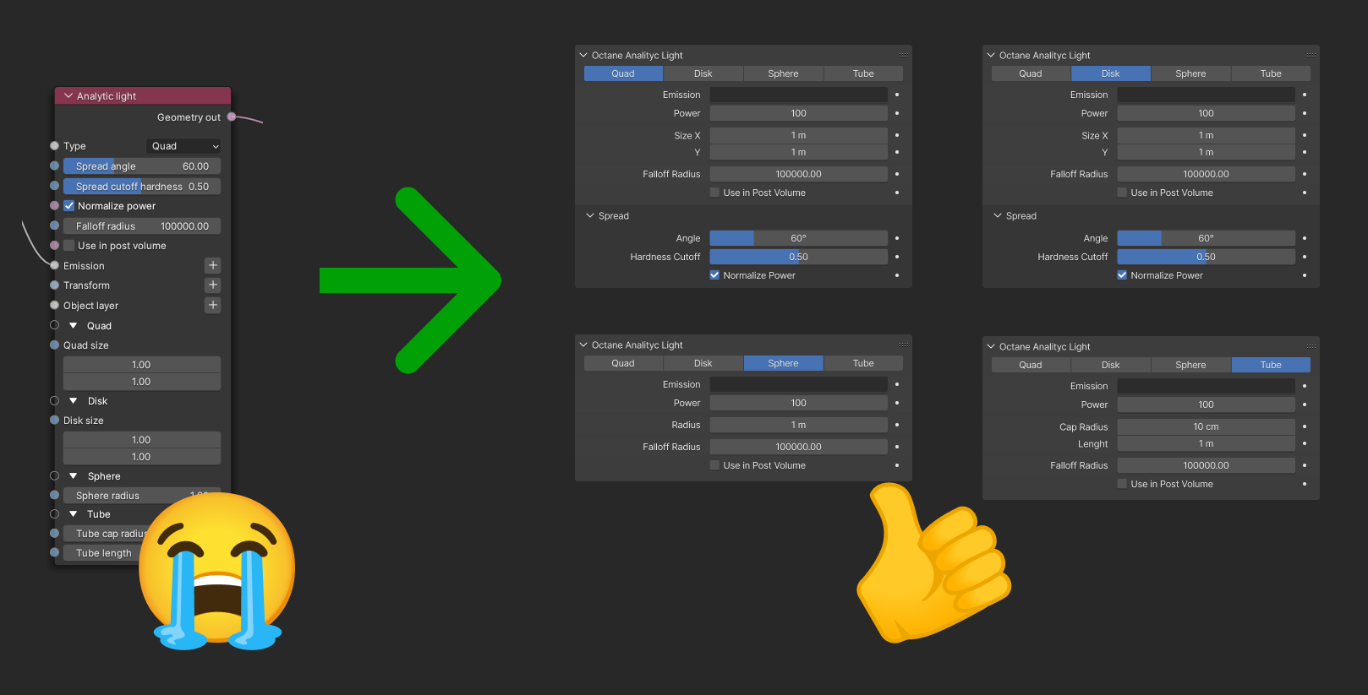Click the plus button beside Emission
1368x695 pixels.
pyautogui.click(x=213, y=265)
